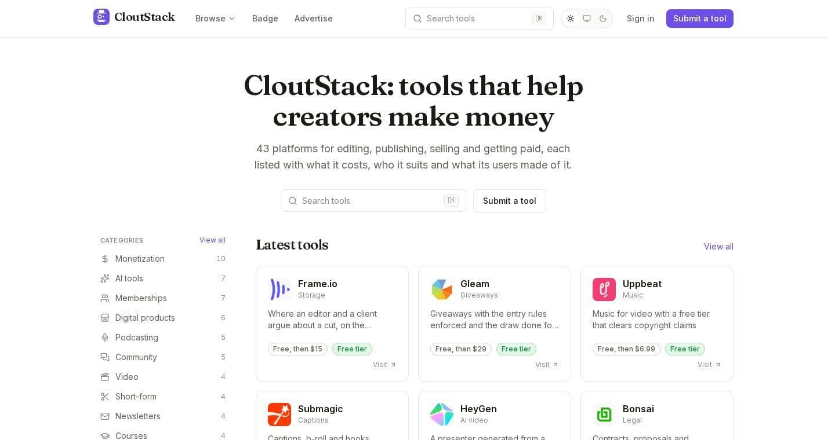Click the Newsletters envelope icon
The image size is (835, 440).
coord(105,416)
